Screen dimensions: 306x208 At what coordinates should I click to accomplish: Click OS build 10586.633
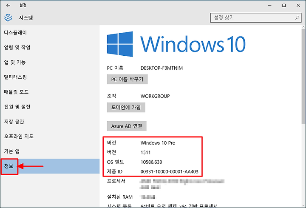(151, 162)
